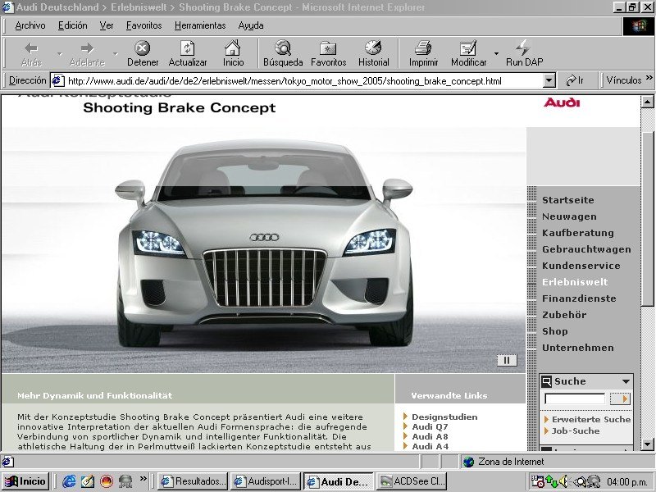Open the Shop navigation link
The width and height of the screenshot is (656, 492).
click(555, 331)
